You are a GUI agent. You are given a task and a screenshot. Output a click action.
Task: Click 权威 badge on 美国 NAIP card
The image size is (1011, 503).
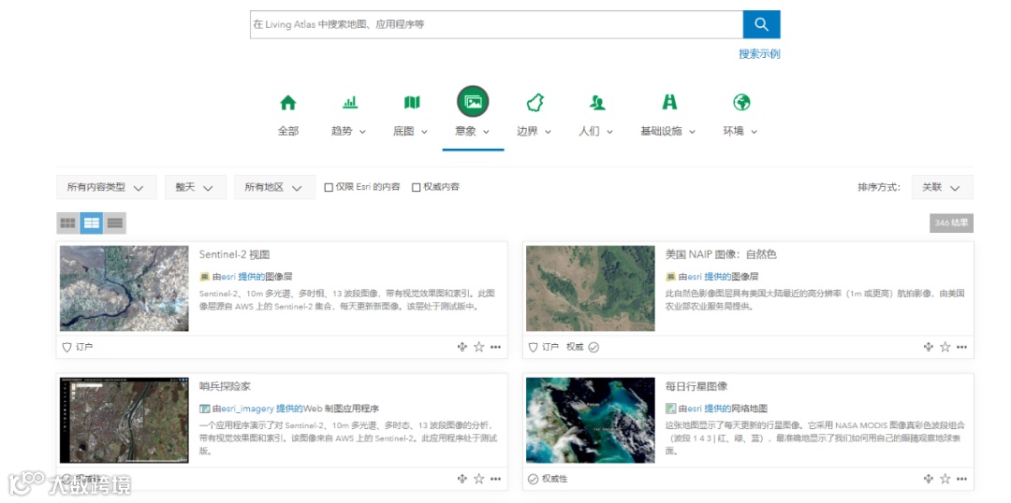(583, 347)
